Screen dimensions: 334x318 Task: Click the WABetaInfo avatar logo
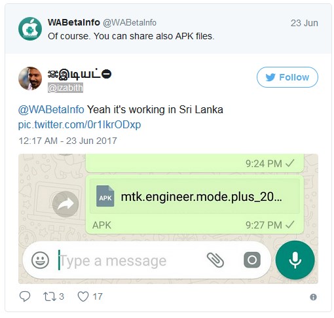pyautogui.click(x=30, y=29)
